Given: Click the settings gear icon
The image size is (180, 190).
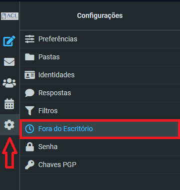Looking at the screenshot, I should click(9, 125).
